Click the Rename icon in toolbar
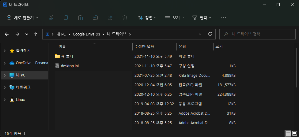 95,18
